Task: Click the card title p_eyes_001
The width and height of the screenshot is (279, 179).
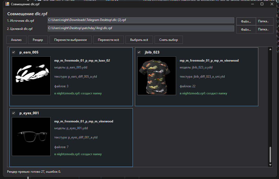Action: point(29,113)
